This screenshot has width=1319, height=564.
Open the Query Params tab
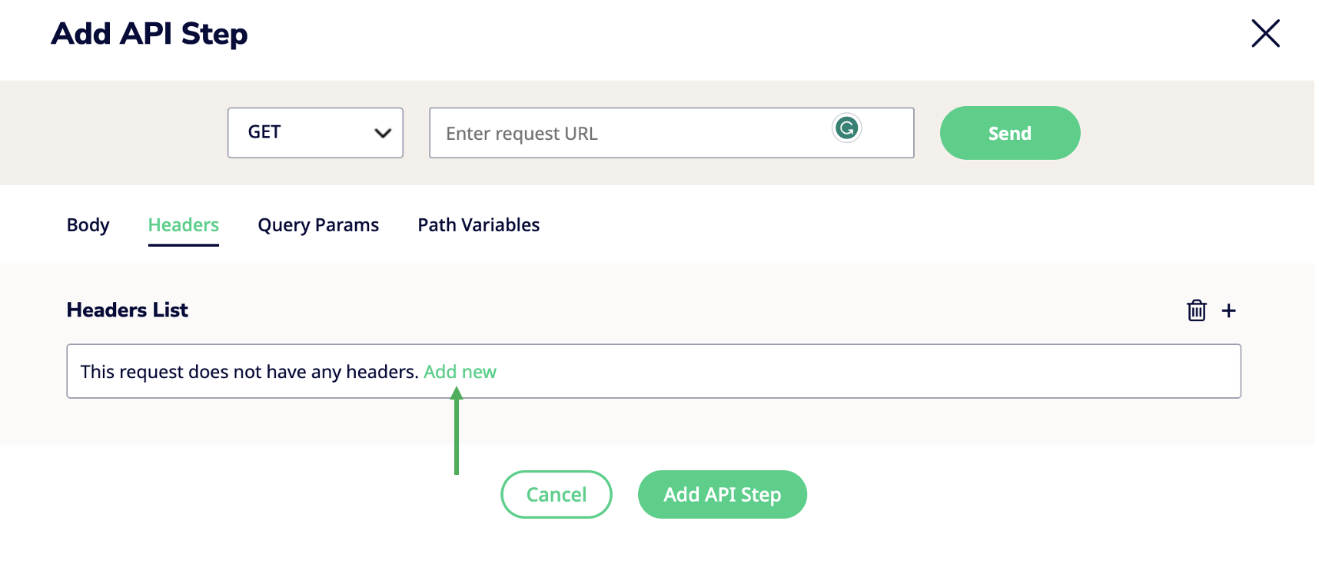[318, 225]
